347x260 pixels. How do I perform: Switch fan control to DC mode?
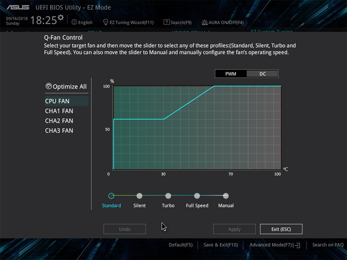263,74
